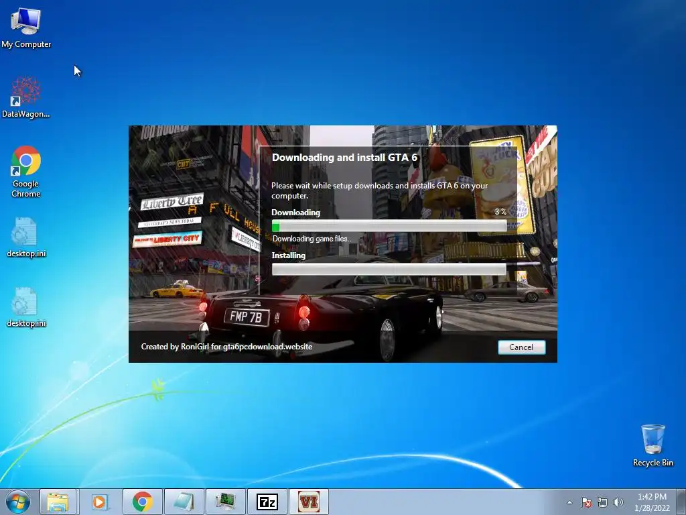Select the DataWagon desktop shortcut

coord(26,98)
